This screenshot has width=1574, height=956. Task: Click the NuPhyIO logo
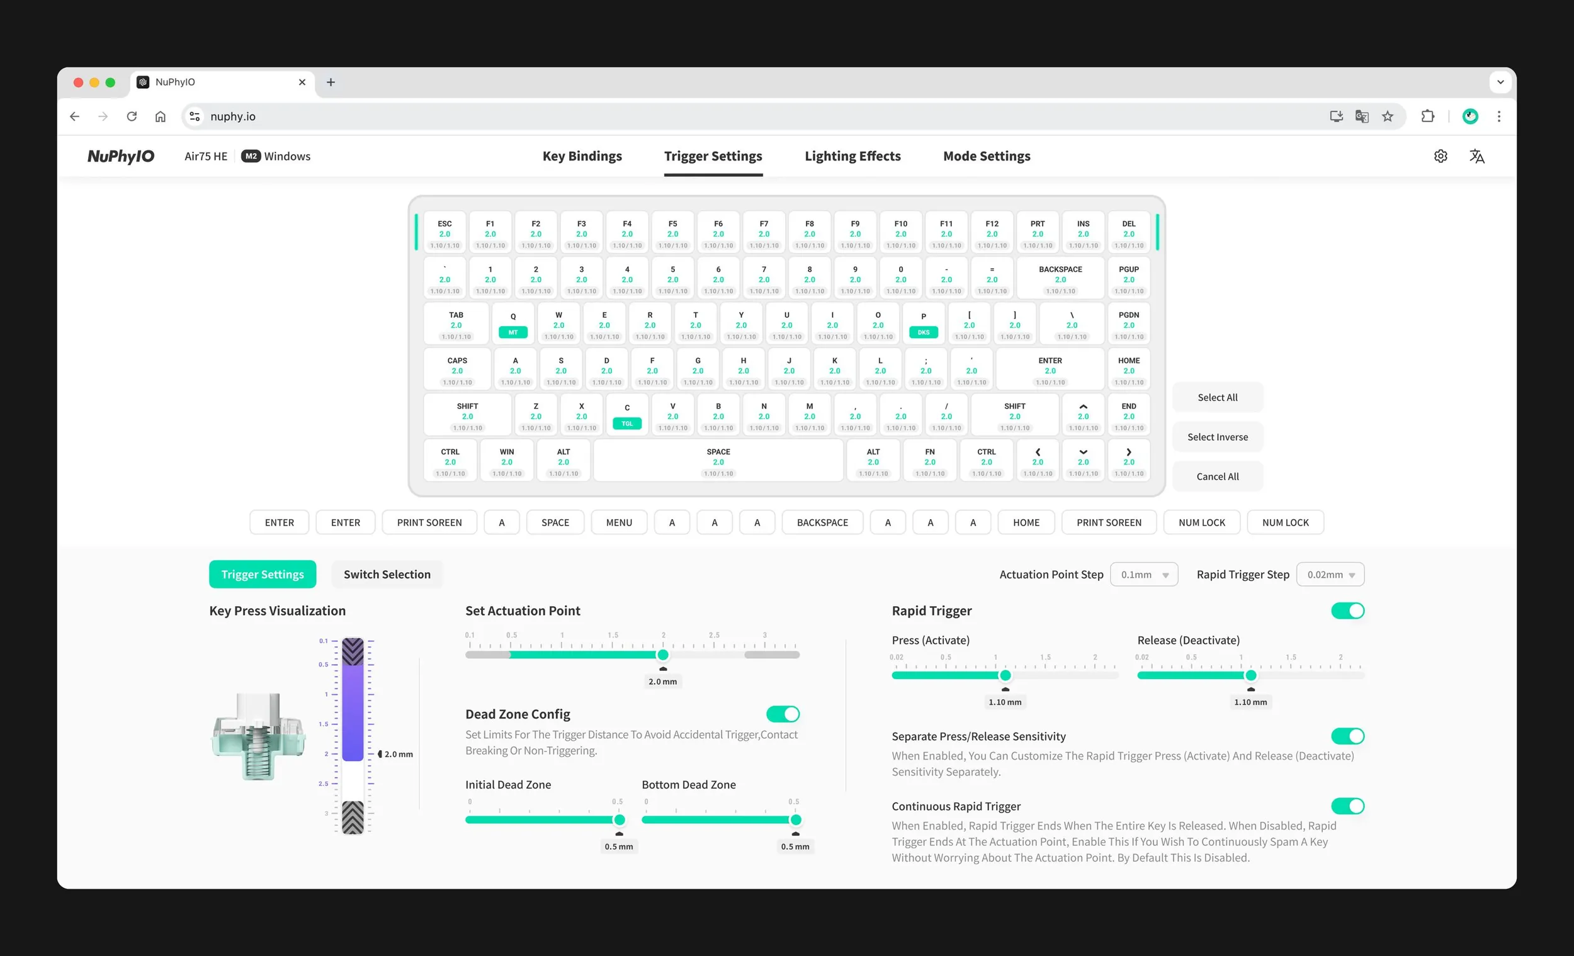(x=121, y=156)
